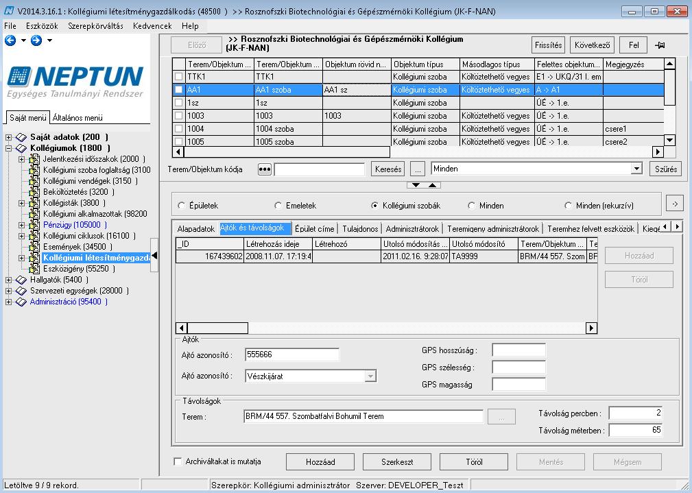Open the forward arrow history dropdown

click(49, 40)
